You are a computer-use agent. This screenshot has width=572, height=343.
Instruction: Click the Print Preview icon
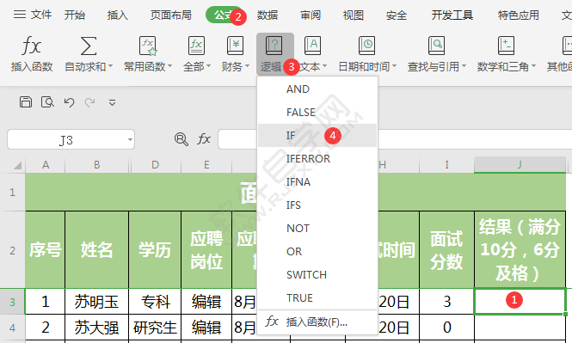(x=47, y=102)
